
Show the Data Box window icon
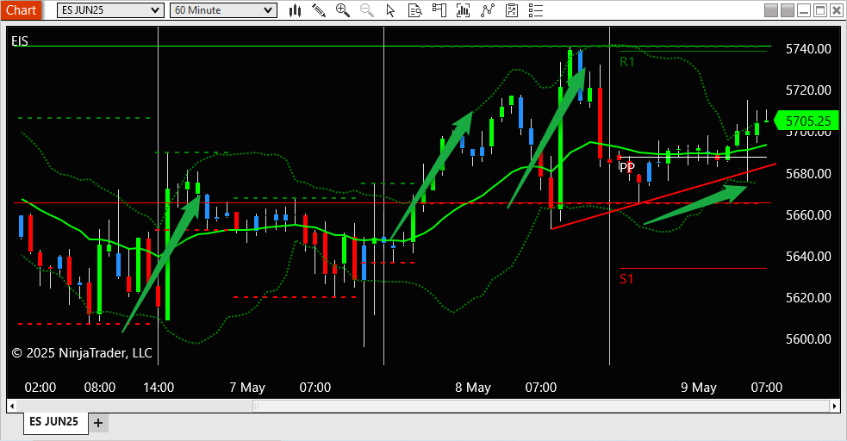click(414, 10)
